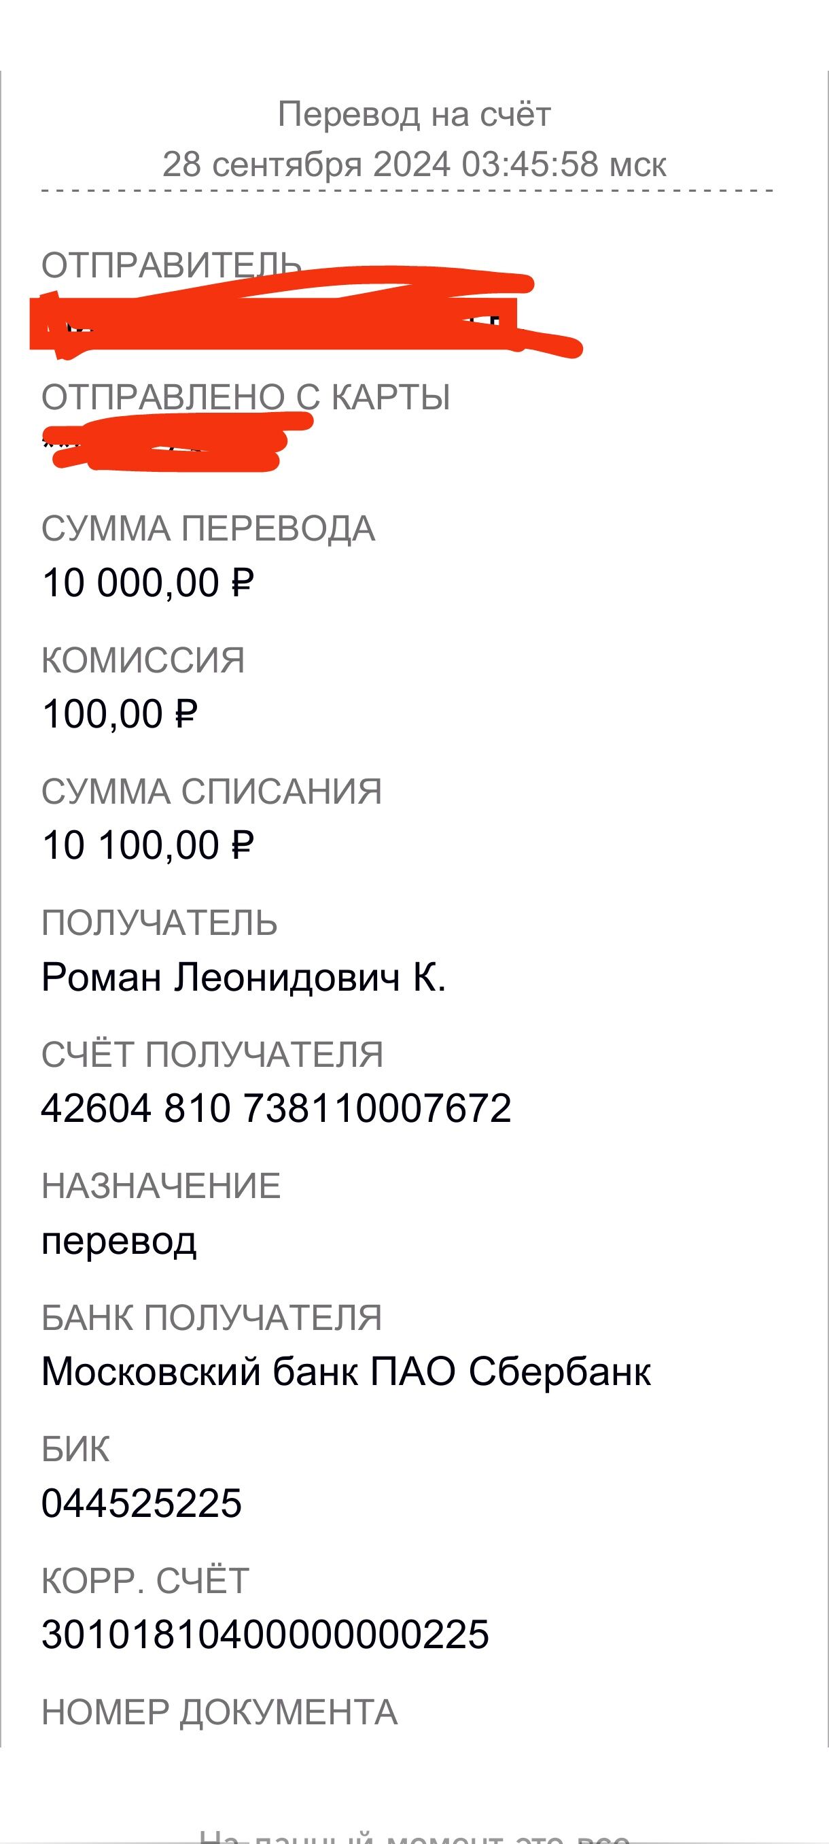
Task: Click the НОМЕР ДОКУМЕНТА label
Action: click(x=219, y=1713)
